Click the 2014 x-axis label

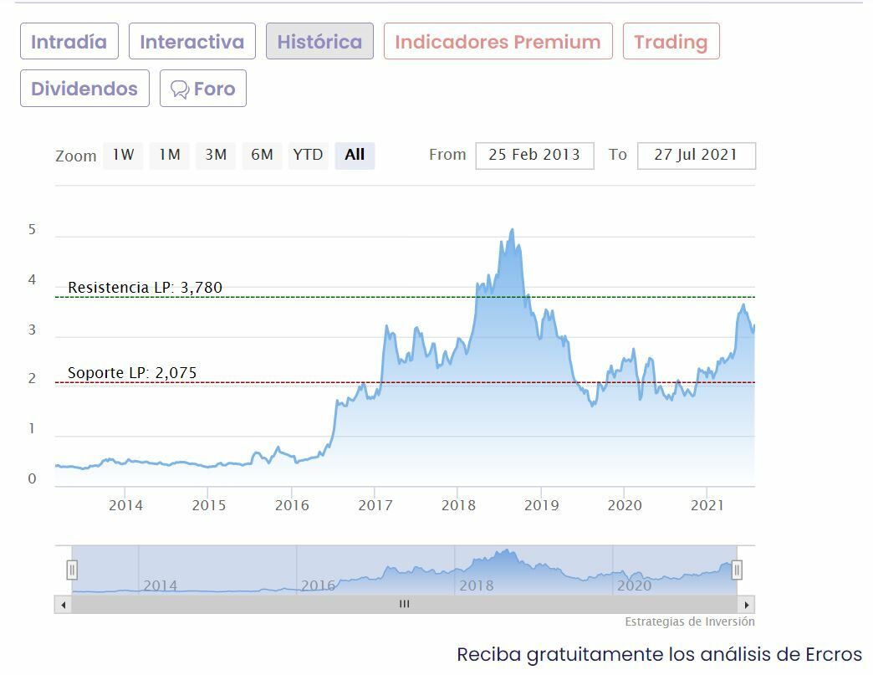[125, 505]
